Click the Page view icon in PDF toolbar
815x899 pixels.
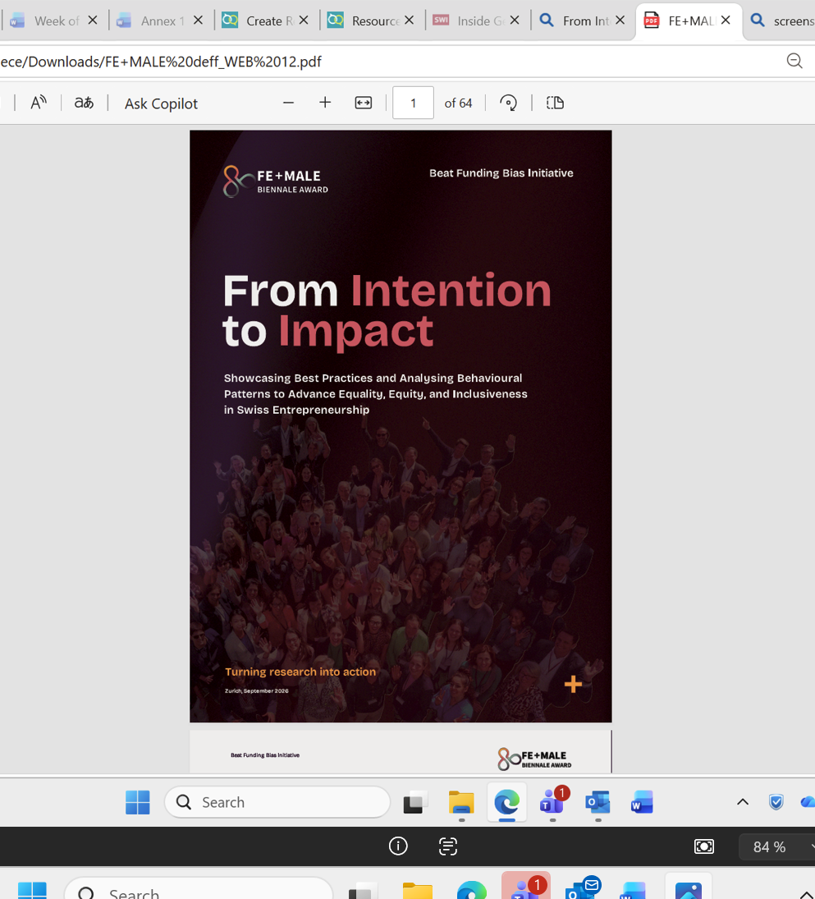(555, 103)
